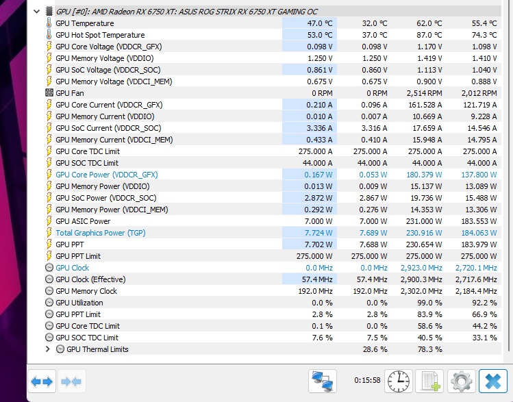This screenshot has height=402, width=513.
Task: Click lightning icon beside GPU Core Power
Action: 49,175
